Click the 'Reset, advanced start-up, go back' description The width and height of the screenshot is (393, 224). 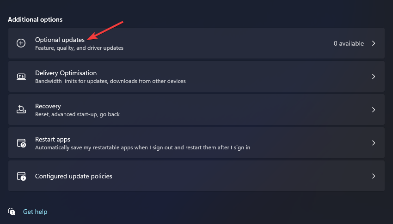77,114
